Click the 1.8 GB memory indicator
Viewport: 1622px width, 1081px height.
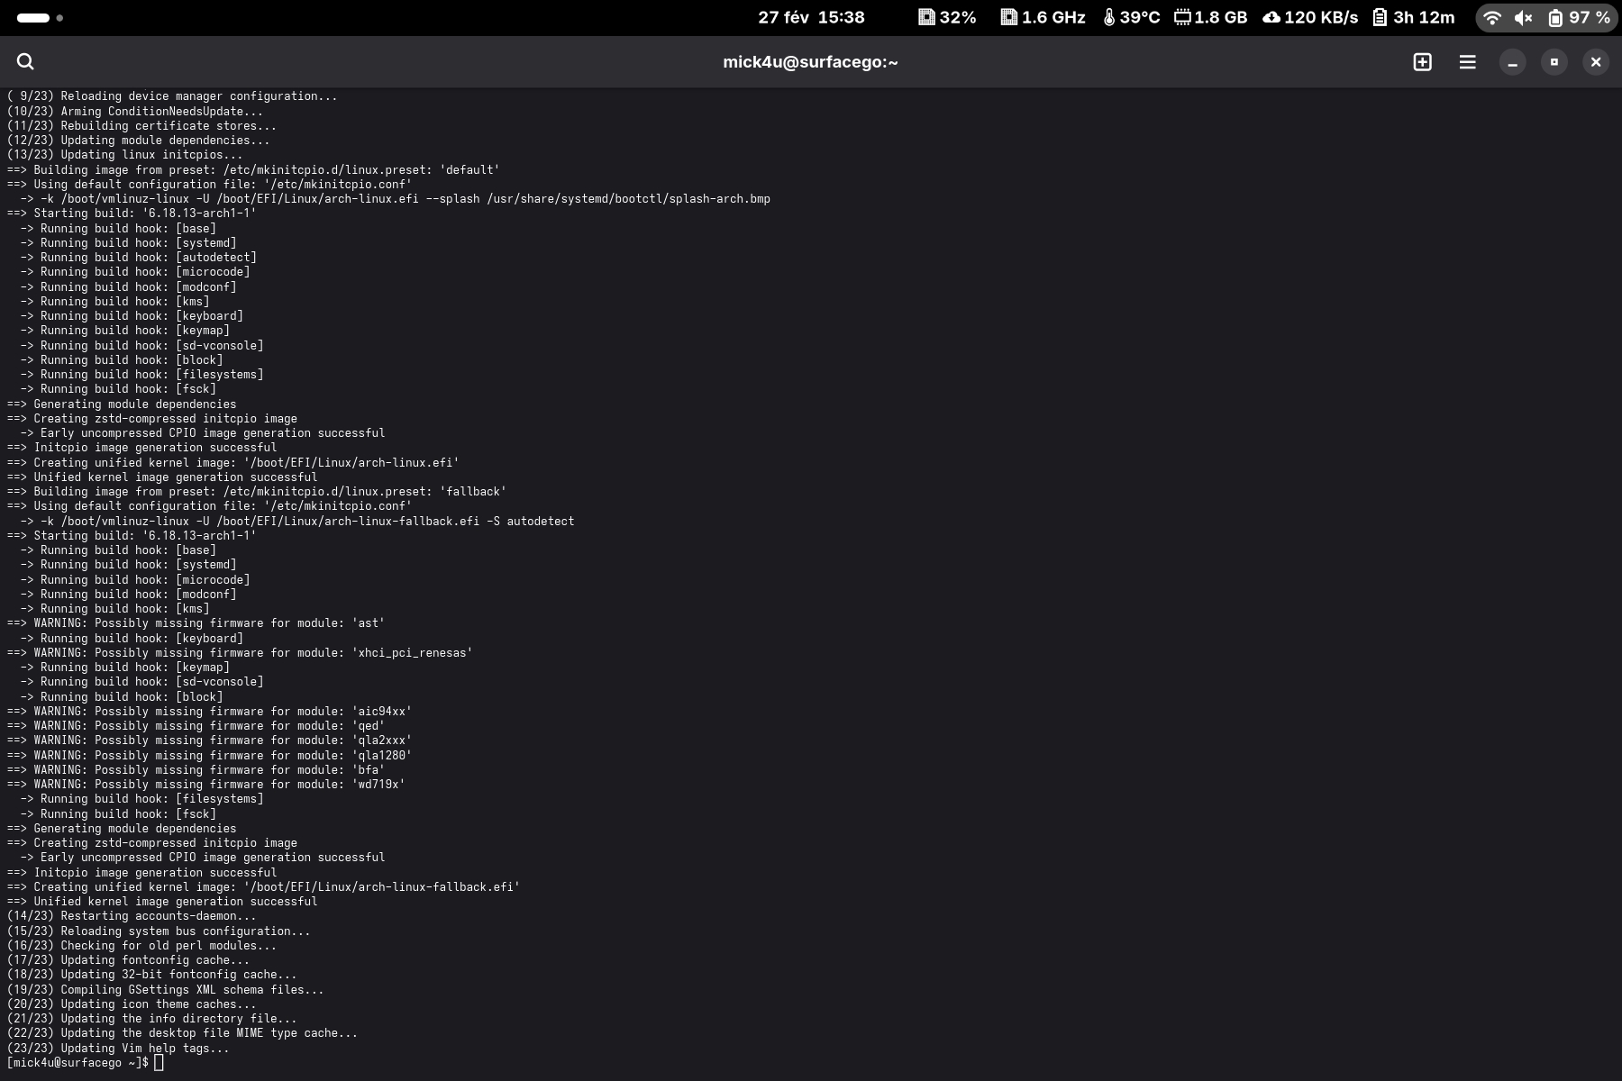[1210, 17]
